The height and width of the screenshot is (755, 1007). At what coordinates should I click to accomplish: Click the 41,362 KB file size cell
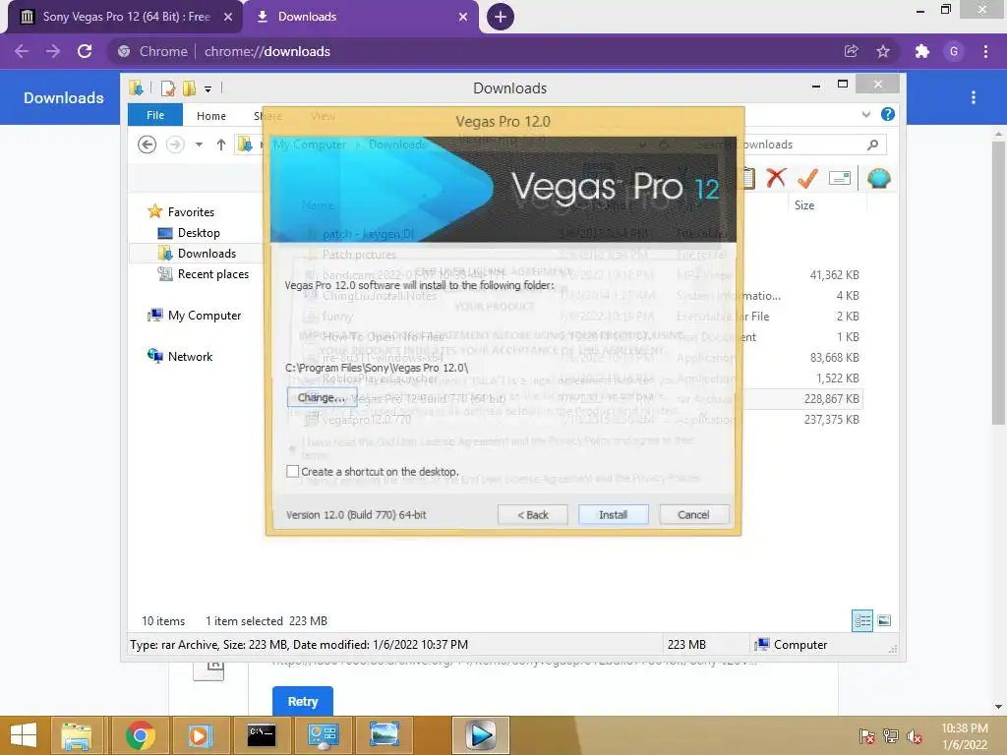[834, 275]
